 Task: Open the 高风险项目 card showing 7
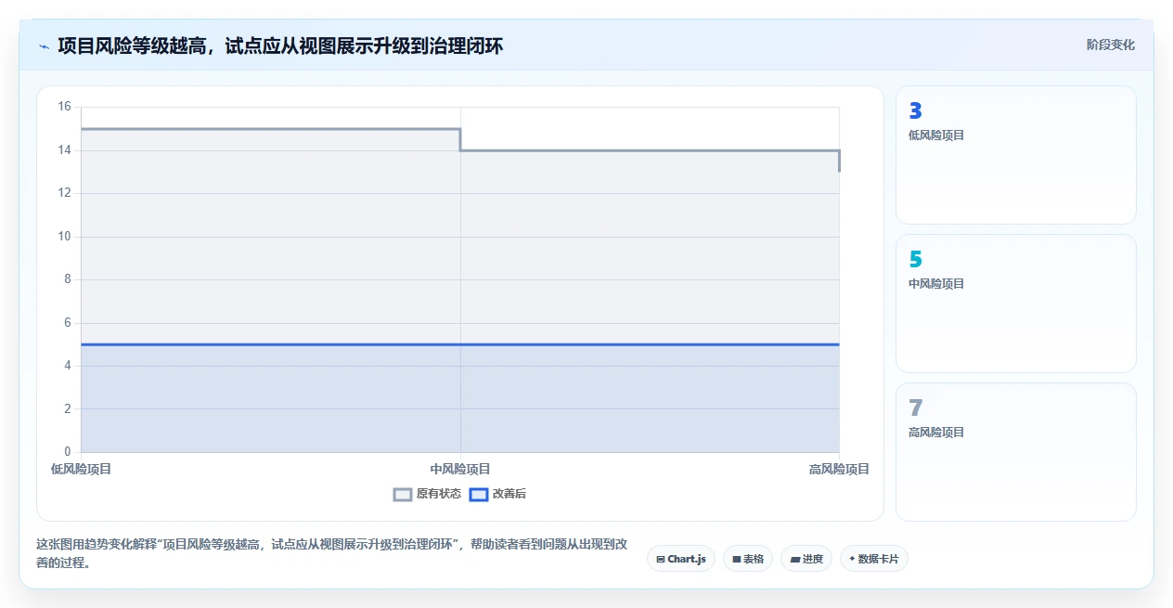(x=1016, y=452)
